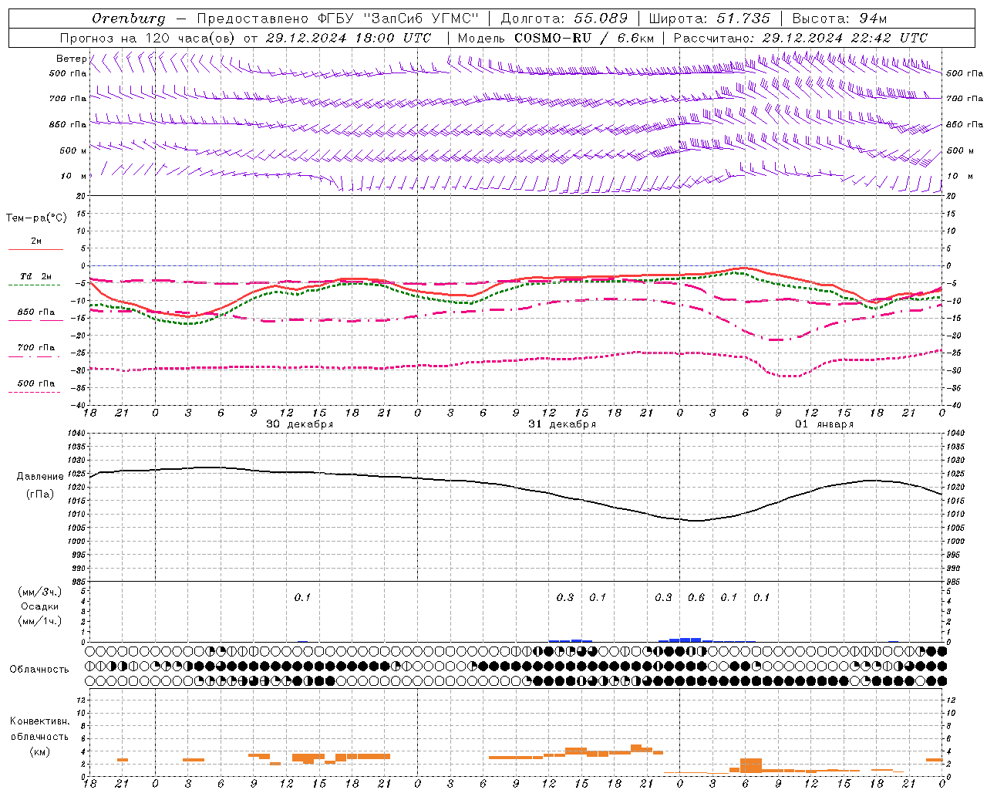
Task: Click the Высота: 94м value
Action: tap(840, 18)
